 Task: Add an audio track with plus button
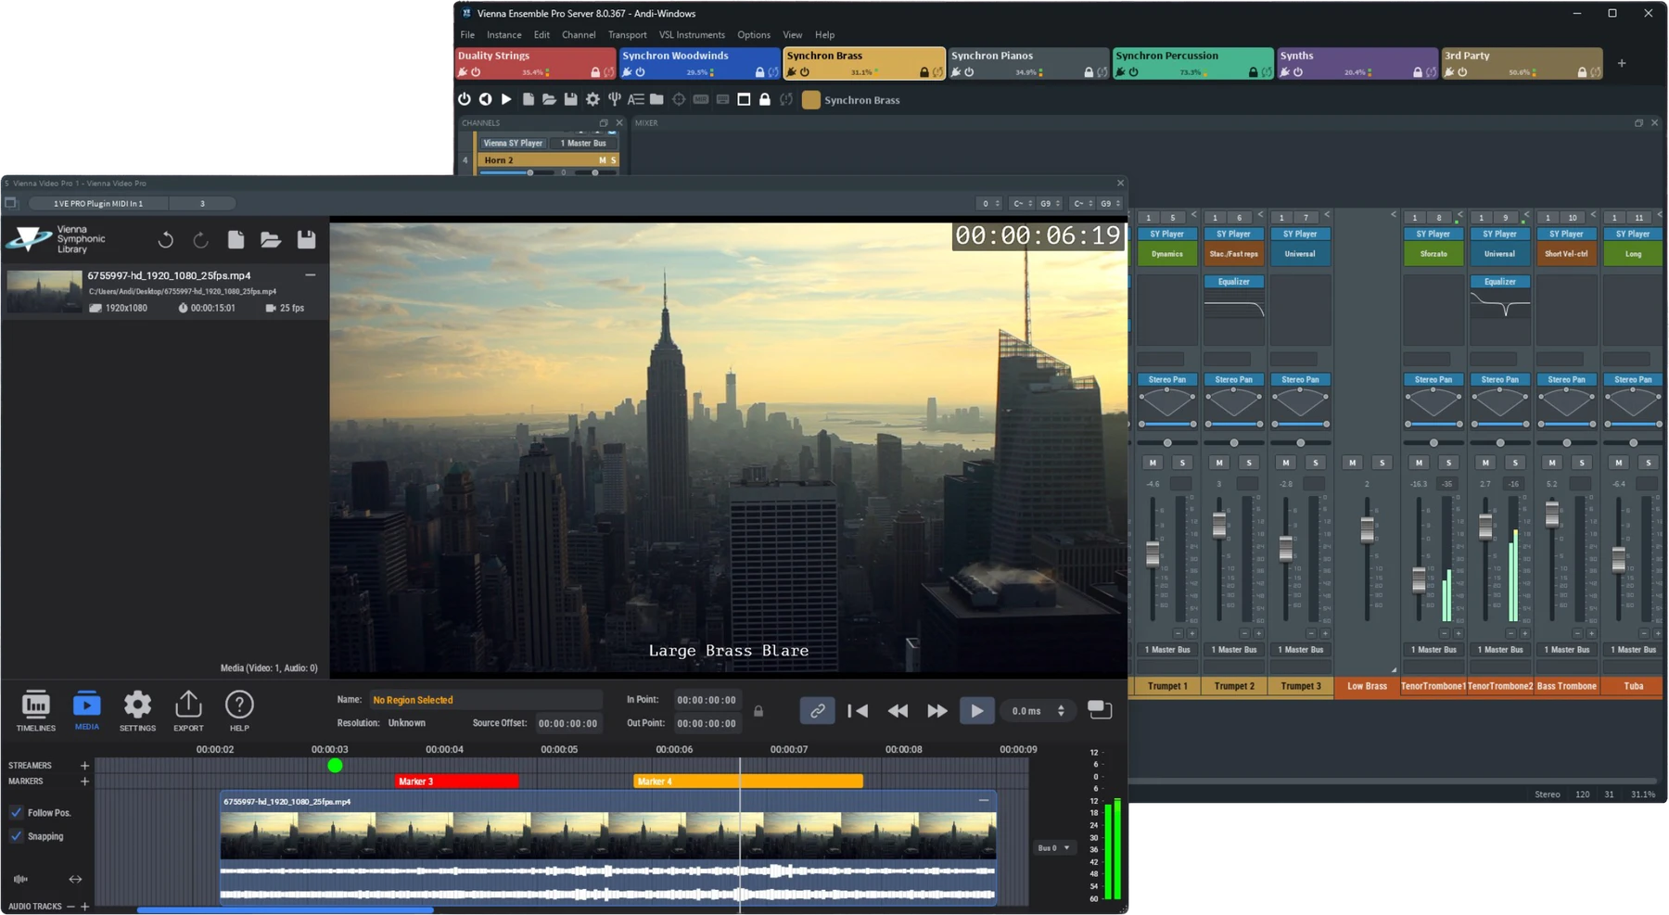84,907
